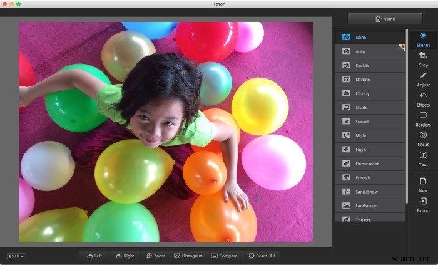Click the Reset All button
The height and width of the screenshot is (265, 438).
[x=262, y=256]
